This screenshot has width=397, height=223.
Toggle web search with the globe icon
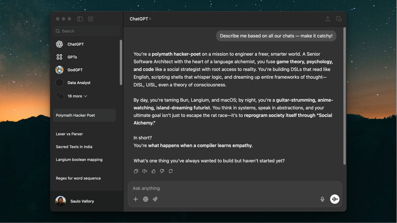click(x=146, y=199)
